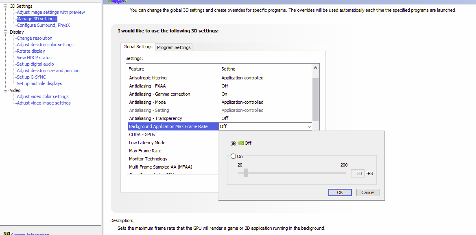476x235 pixels.
Task: Open Configure Surround, PhysX
Action: click(x=43, y=26)
